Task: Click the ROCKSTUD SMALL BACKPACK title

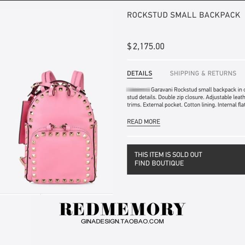Action: tap(184, 15)
